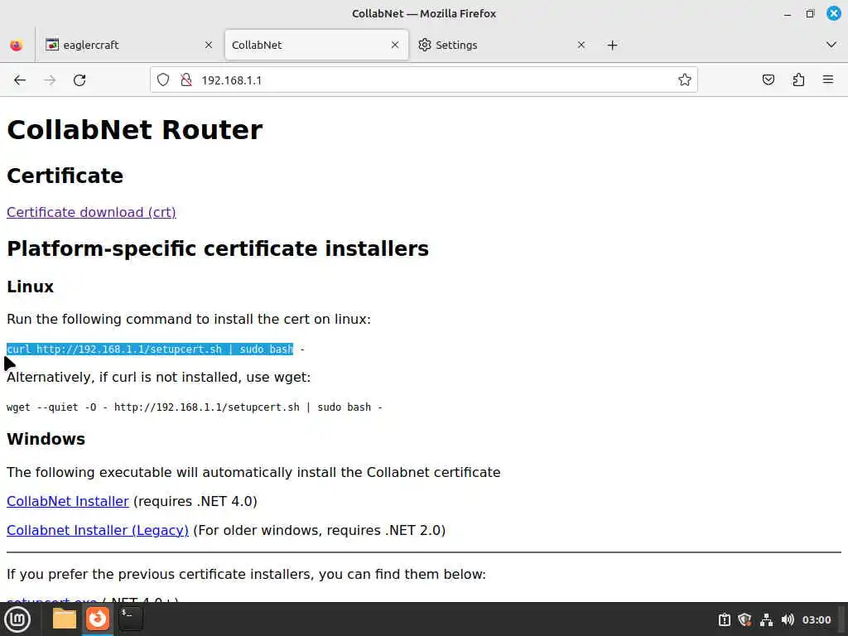Open the volume control tray icon

tap(788, 619)
